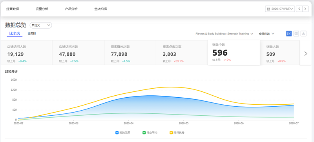314x142 pixels.
Task: Toggle 行业平均 legend checkbox
Action: 144,133
